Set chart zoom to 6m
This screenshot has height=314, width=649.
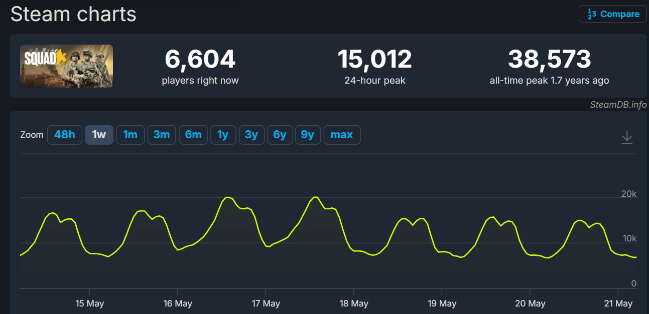coord(193,135)
